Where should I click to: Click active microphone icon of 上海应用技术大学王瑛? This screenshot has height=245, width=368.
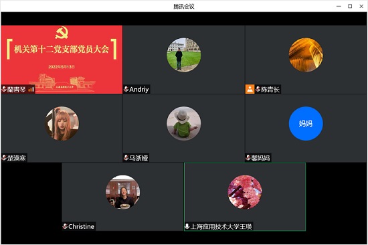(x=187, y=226)
